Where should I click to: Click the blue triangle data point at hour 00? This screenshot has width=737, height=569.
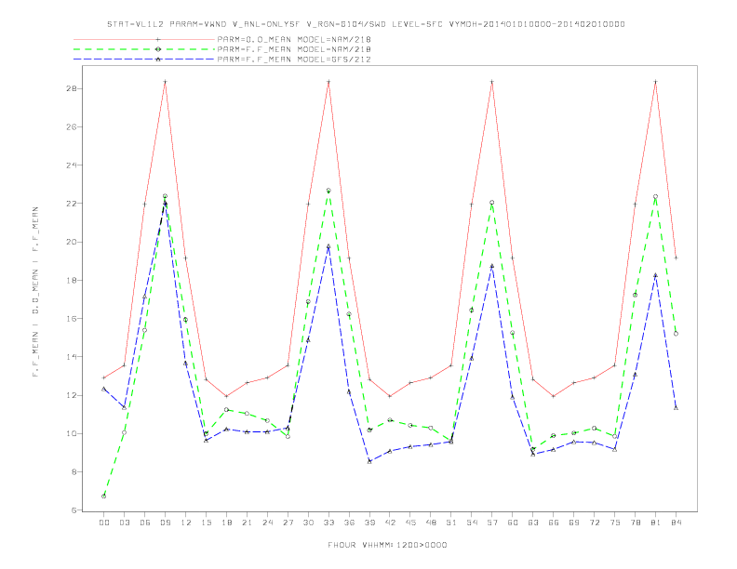tap(104, 389)
